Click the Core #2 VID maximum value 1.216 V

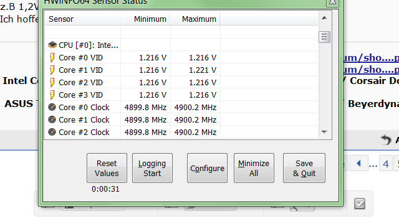(203, 83)
